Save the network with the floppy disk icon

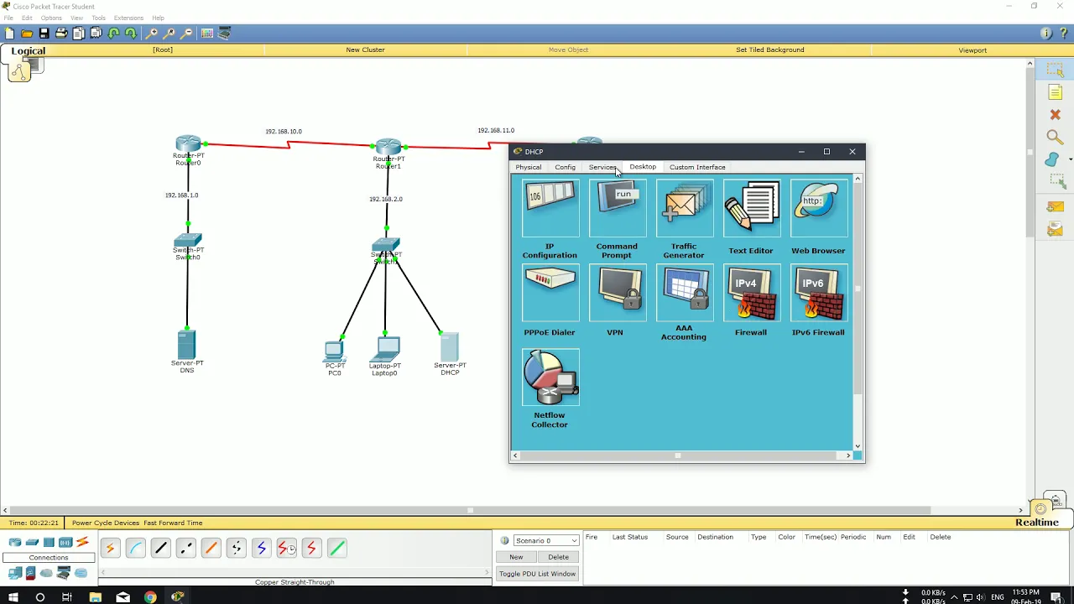pyautogui.click(x=44, y=34)
